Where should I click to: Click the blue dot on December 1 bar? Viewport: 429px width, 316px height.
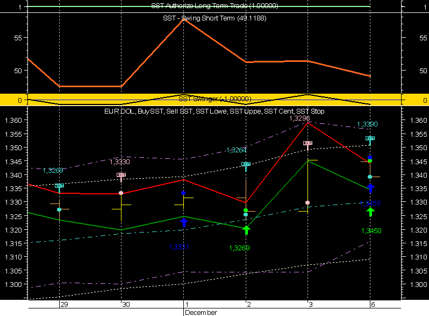(183, 193)
